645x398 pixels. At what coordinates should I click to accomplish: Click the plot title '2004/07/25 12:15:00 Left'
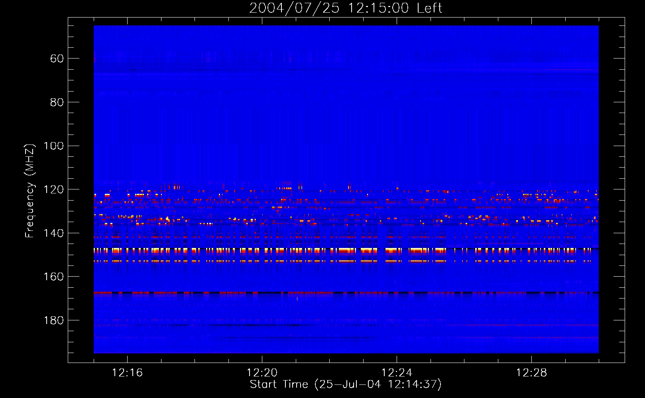(346, 8)
